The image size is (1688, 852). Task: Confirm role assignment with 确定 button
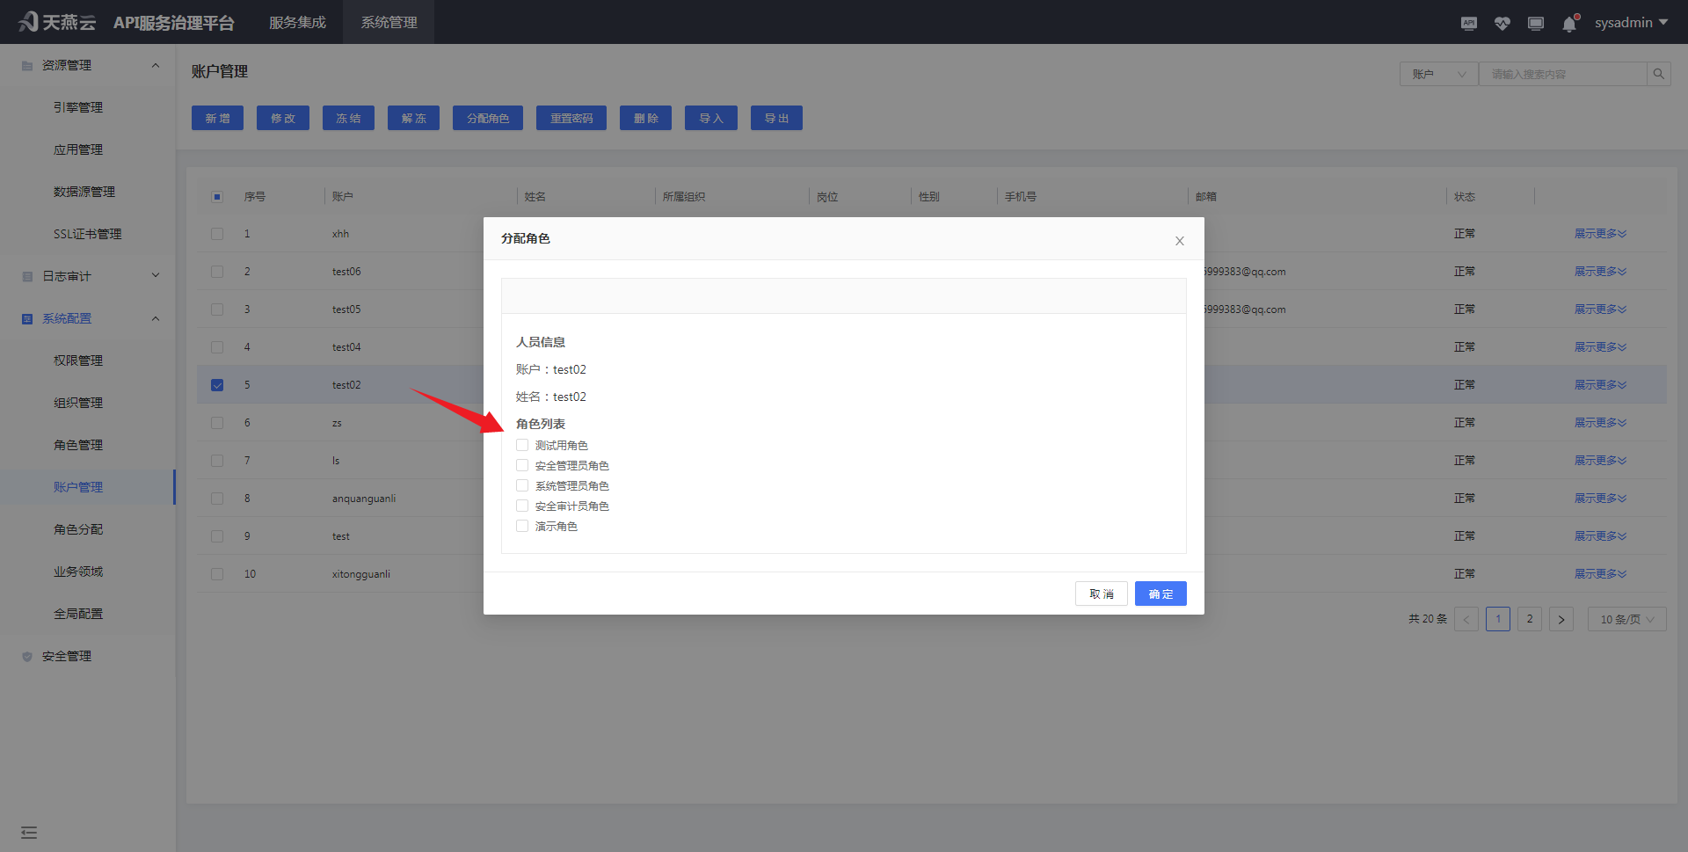coord(1160,593)
